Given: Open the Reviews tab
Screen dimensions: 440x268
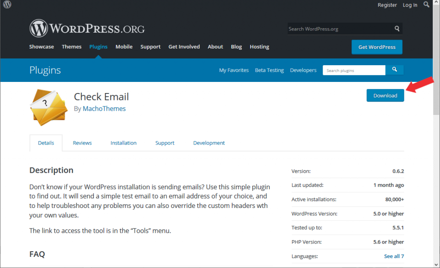Looking at the screenshot, I should click(x=82, y=143).
